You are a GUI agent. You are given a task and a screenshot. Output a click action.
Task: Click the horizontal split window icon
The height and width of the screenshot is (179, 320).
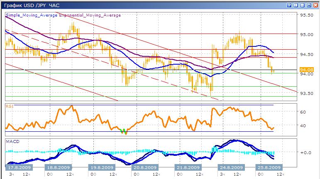coord(302,5)
